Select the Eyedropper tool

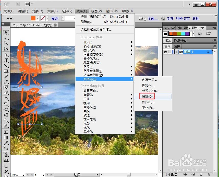point(6,143)
